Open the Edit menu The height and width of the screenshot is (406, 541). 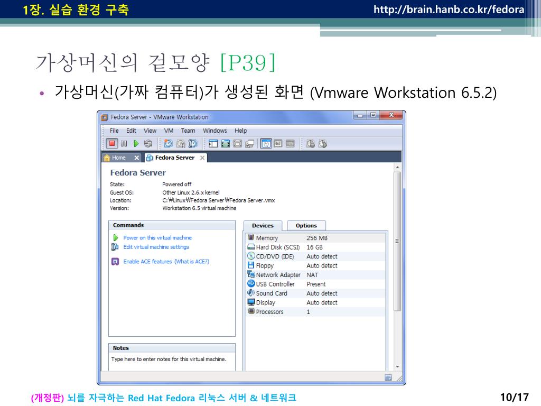(x=131, y=131)
